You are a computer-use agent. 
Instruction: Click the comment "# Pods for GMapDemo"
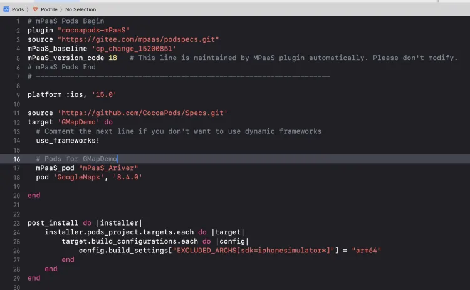click(76, 159)
